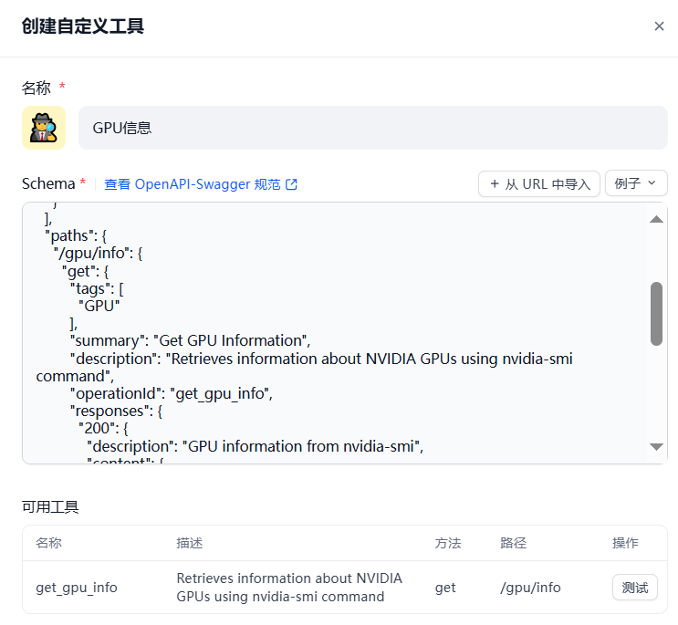The image size is (678, 625).
Task: Open the 查看 OpenAPI-Swagger 规范 link
Action: [x=193, y=184]
